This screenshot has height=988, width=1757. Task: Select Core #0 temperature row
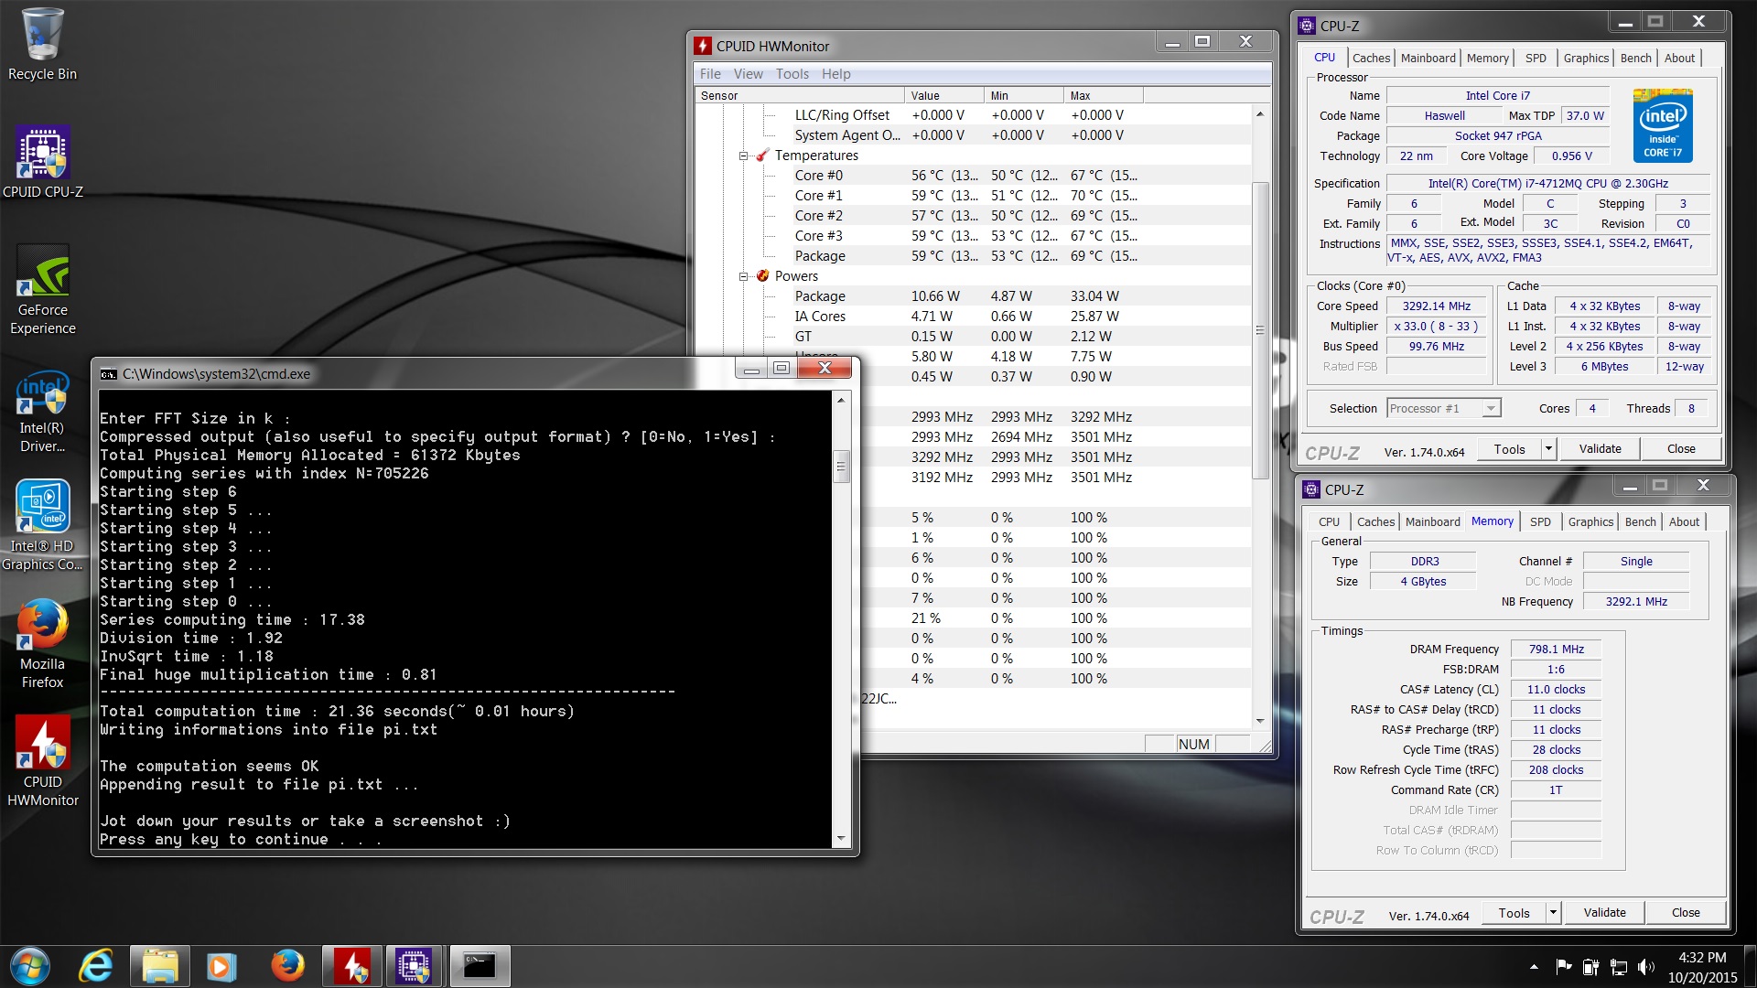pyautogui.click(x=972, y=176)
